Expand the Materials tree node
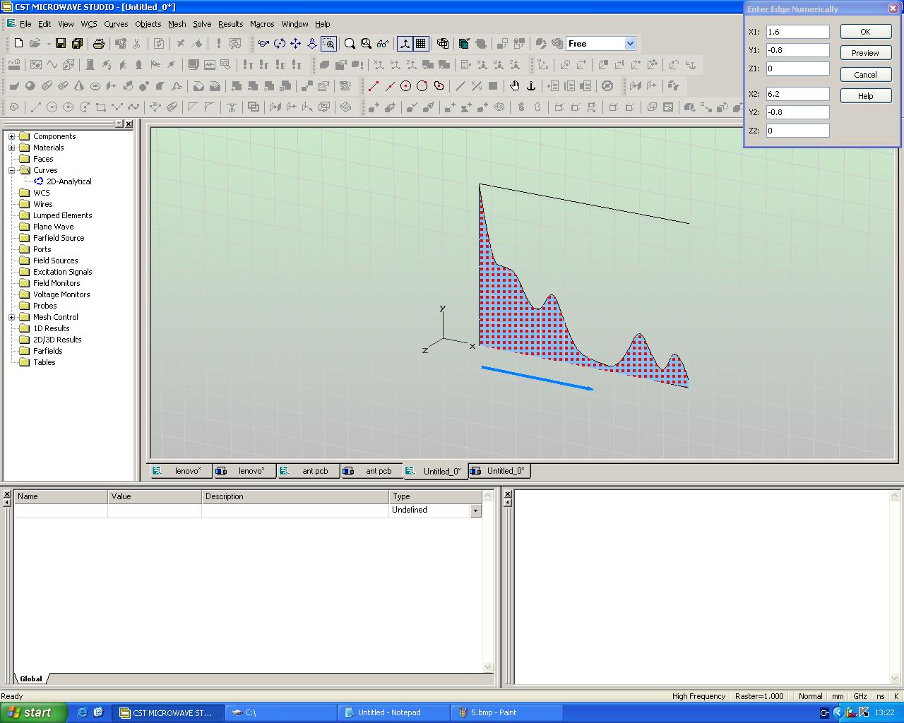 pos(11,148)
